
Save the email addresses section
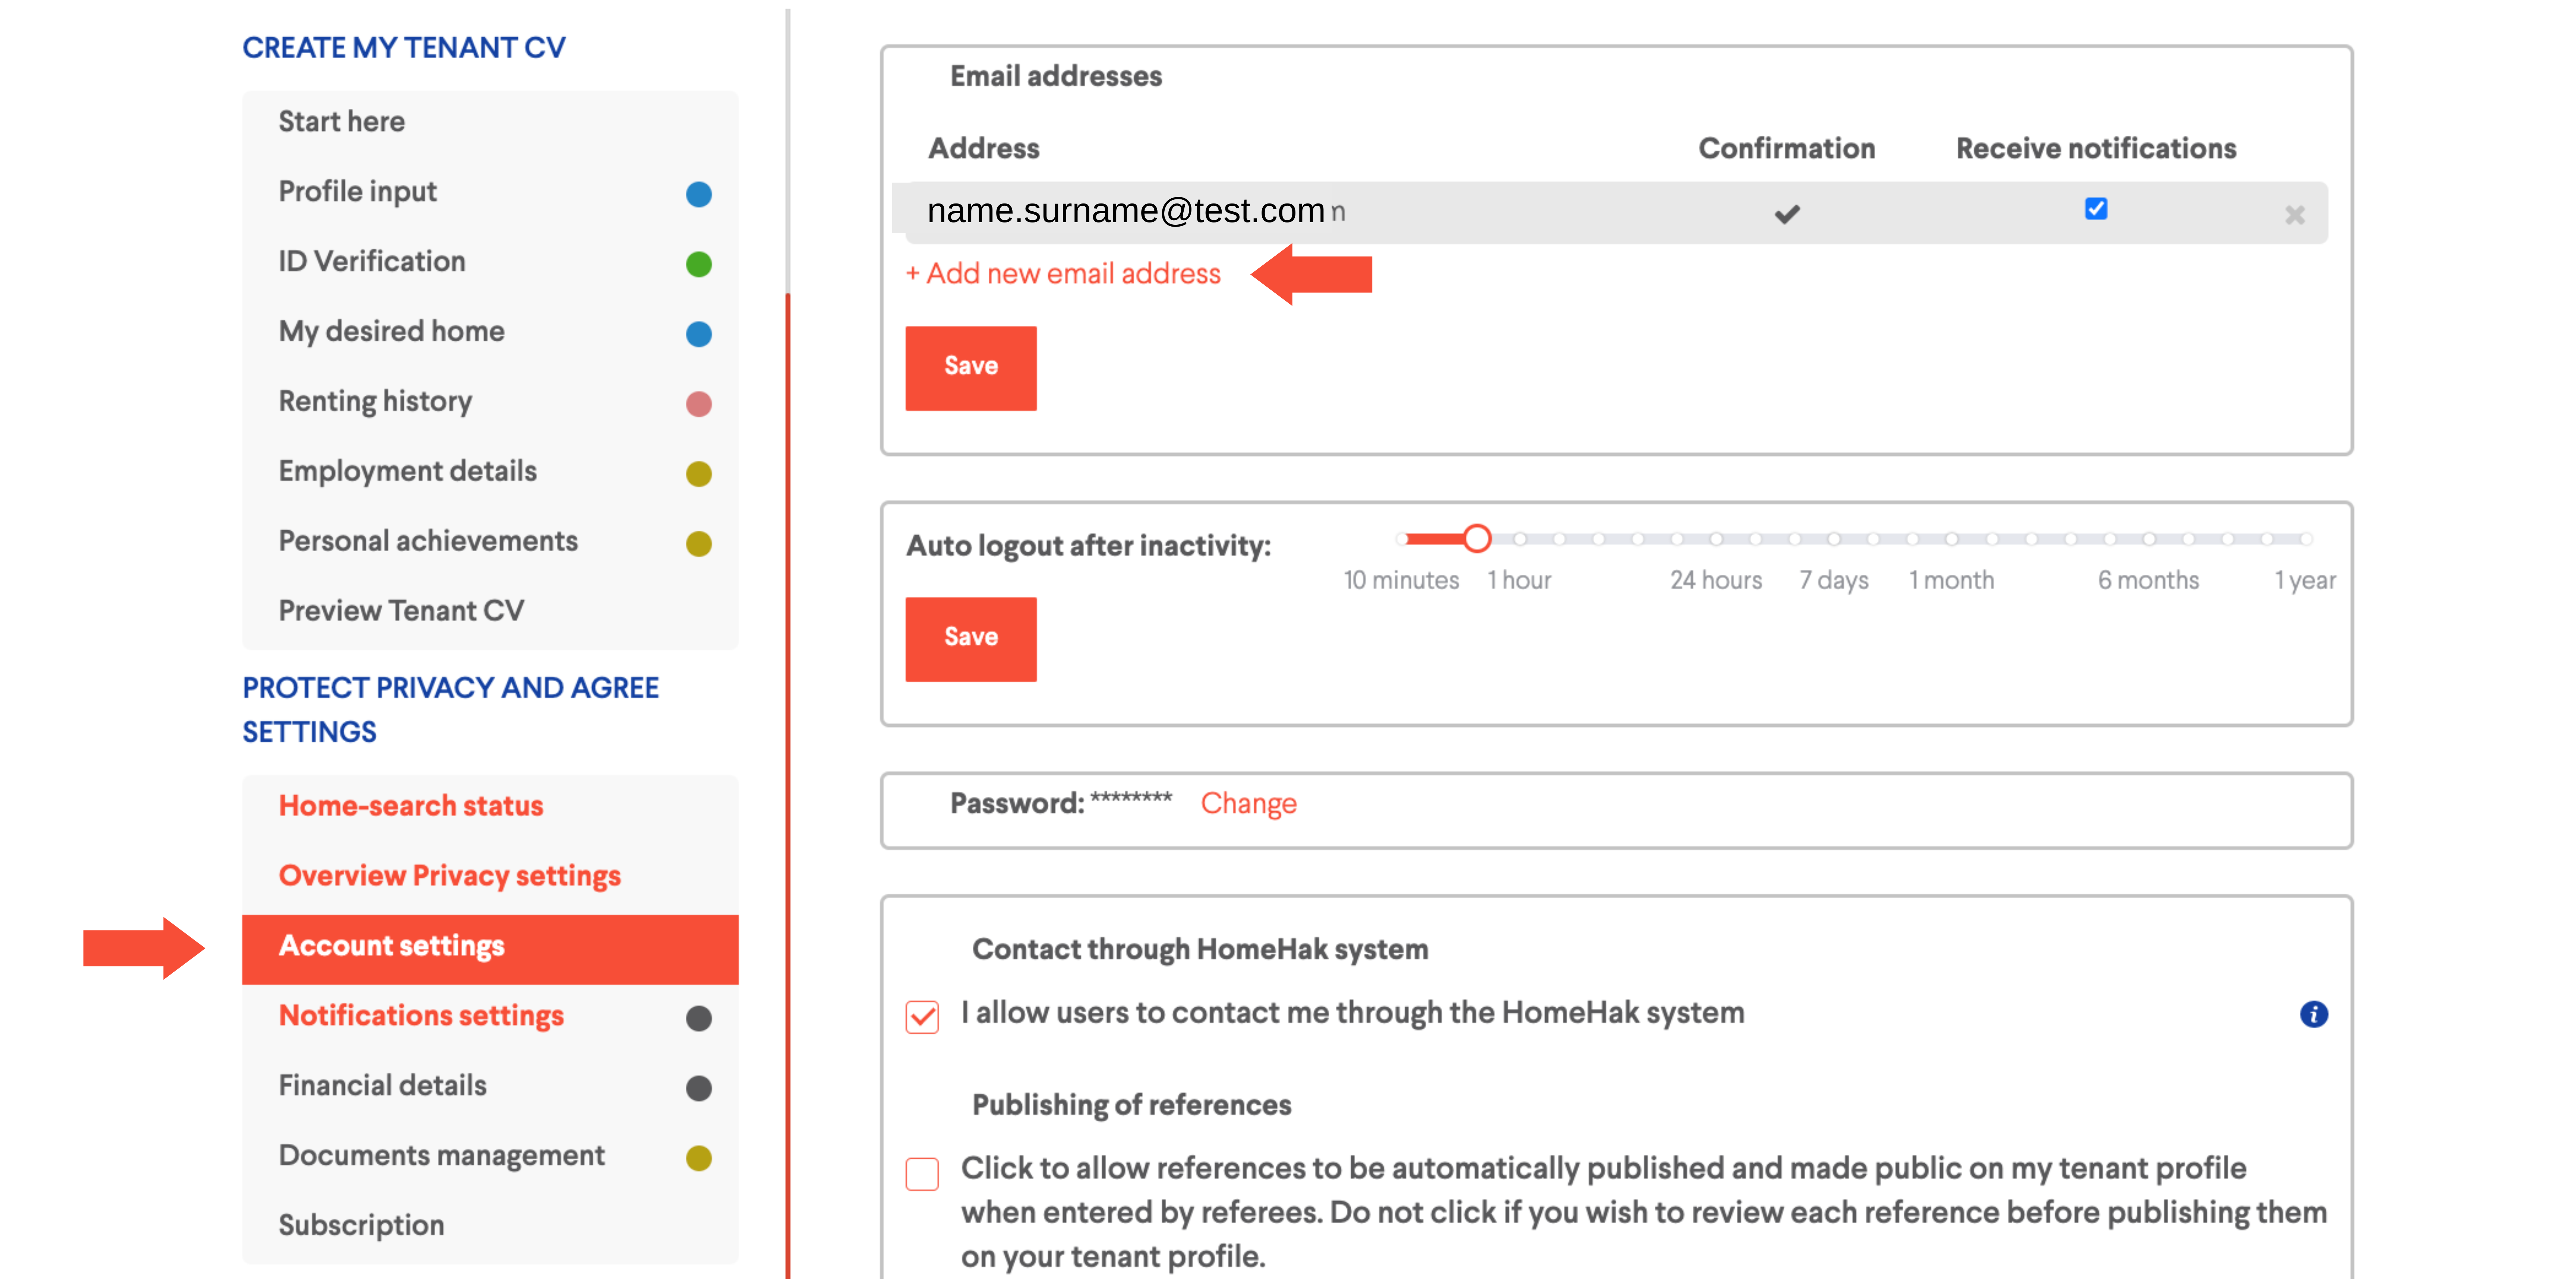[970, 367]
